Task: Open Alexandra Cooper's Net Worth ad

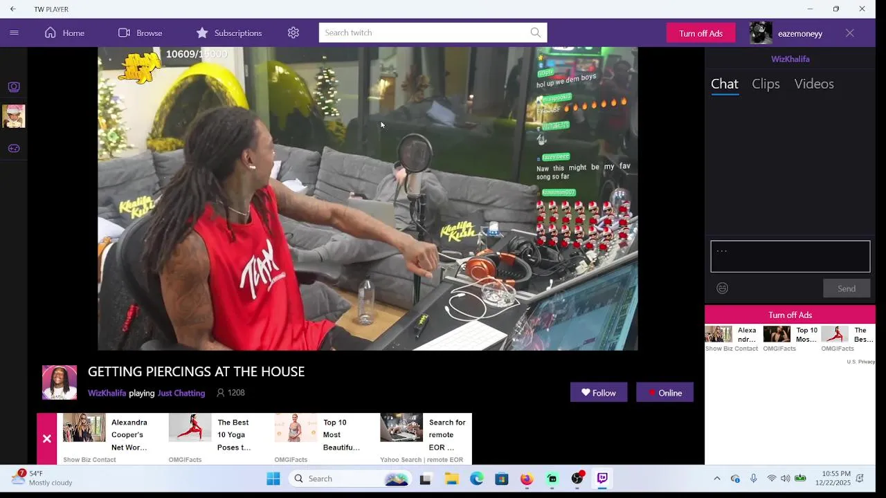Action: click(107, 439)
